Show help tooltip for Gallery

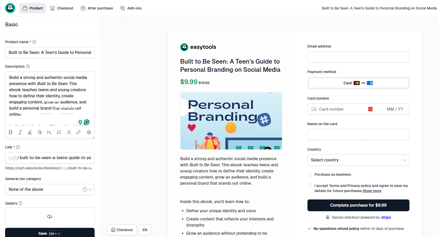20,203
